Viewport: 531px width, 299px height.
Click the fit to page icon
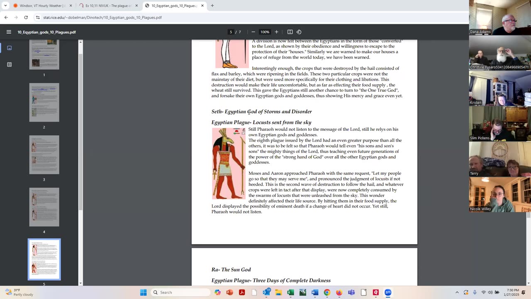pos(290,32)
